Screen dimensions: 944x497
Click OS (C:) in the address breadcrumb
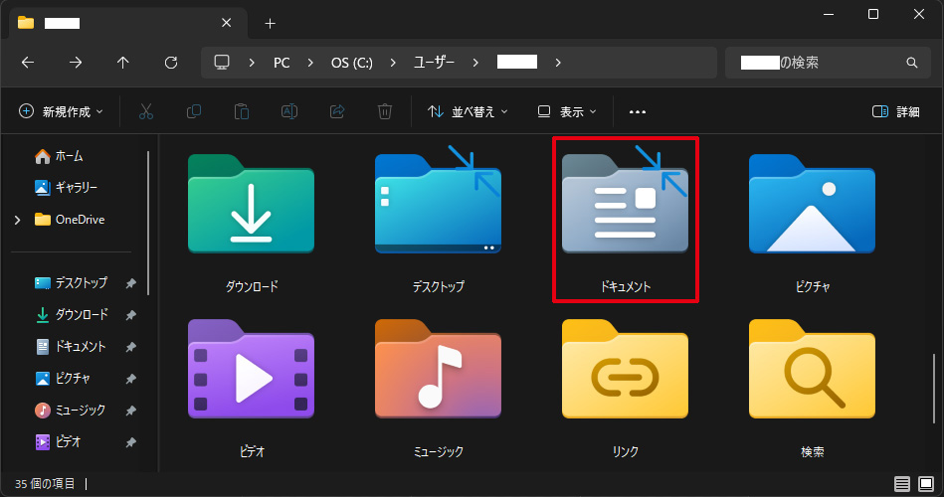(351, 63)
